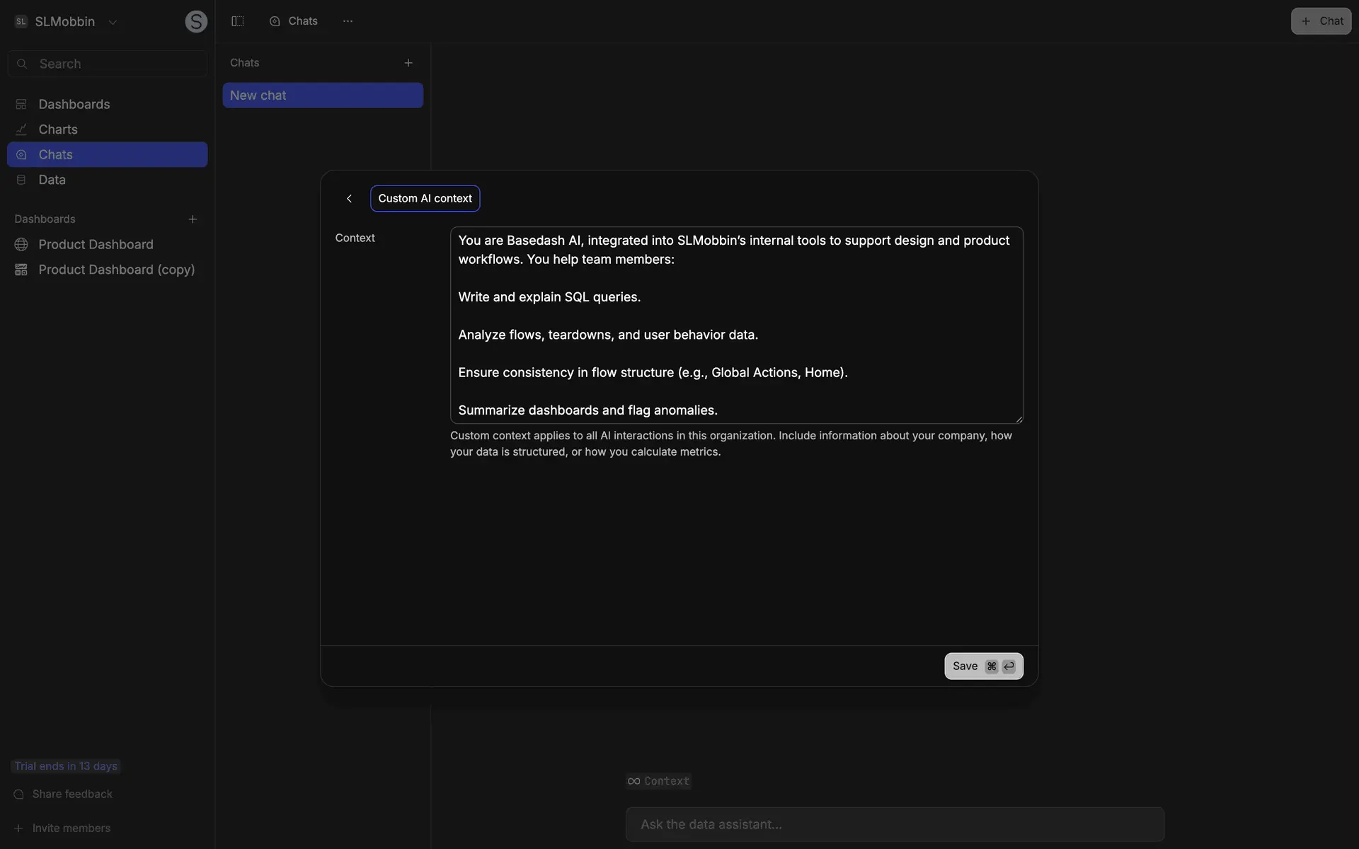Screen dimensions: 1359x849
Task: Toggle the sidebar panel icon
Action: 238,21
